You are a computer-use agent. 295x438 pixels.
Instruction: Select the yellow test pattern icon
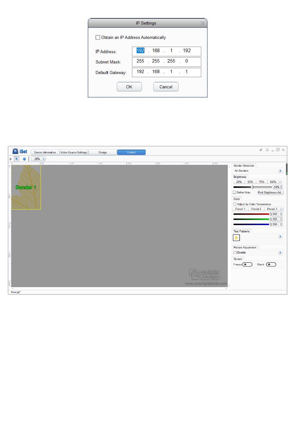236,238
